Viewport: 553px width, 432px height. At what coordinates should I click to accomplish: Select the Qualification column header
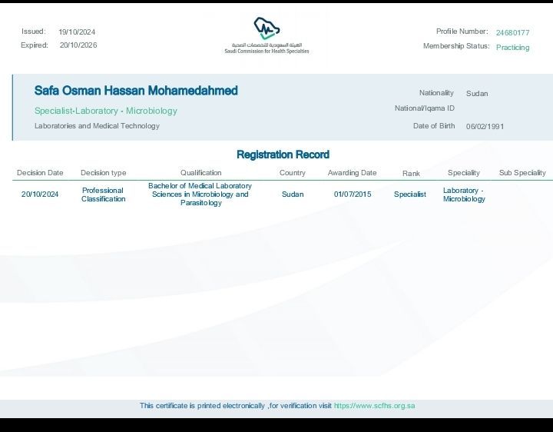[200, 173]
